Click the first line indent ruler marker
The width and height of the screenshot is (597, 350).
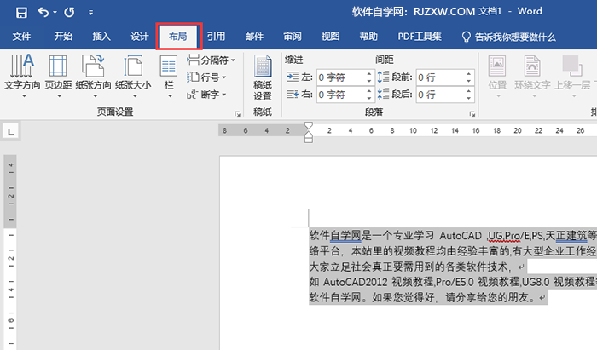(309, 126)
